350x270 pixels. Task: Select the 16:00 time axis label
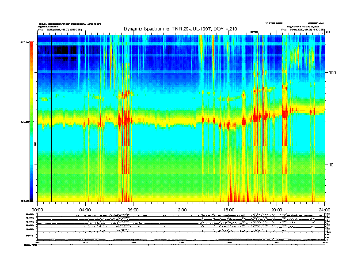(229, 210)
